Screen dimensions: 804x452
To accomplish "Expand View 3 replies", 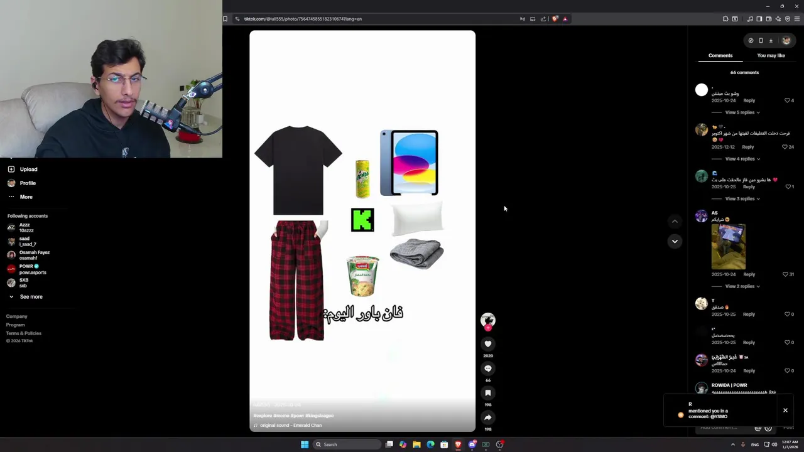I will point(742,199).
